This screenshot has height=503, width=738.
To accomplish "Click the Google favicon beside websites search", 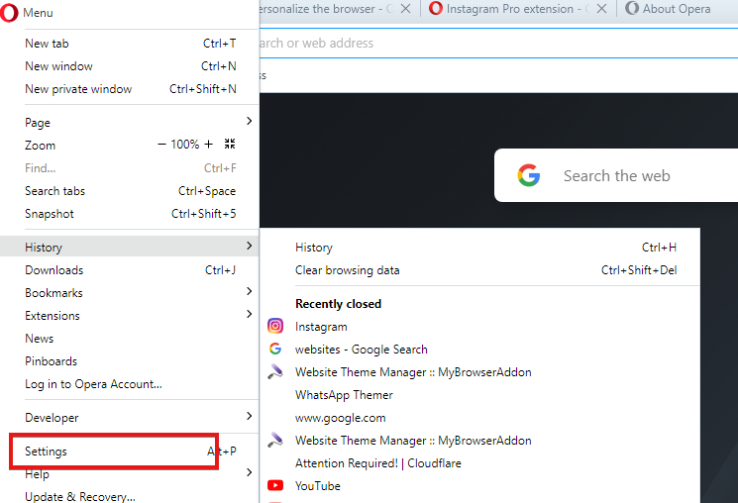I will [275, 349].
